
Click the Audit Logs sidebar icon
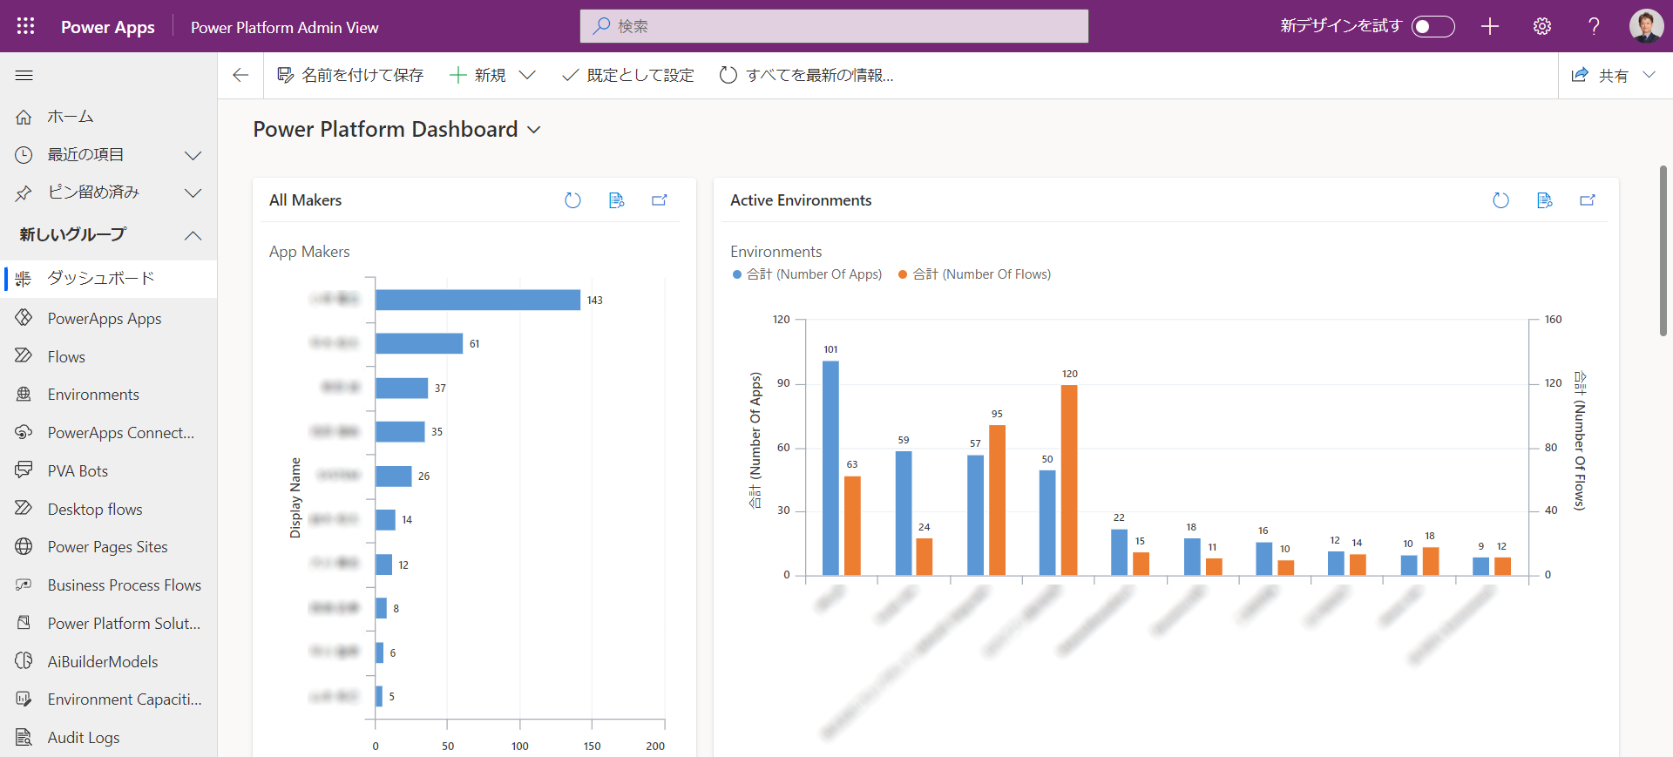[x=24, y=738]
